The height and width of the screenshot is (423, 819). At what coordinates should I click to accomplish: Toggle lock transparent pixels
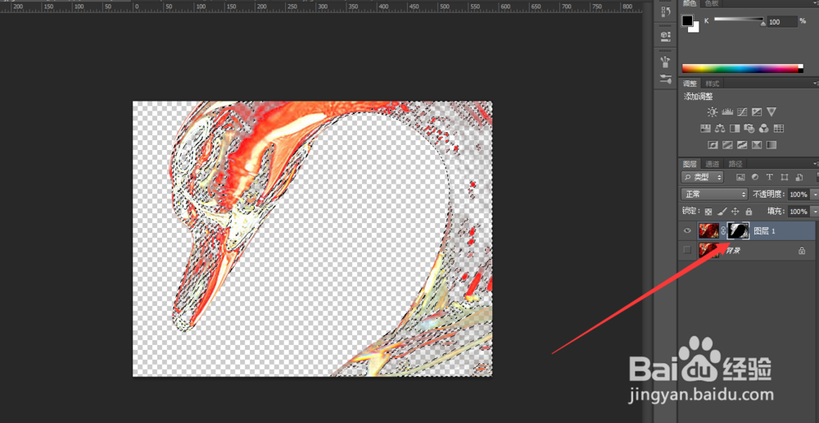pos(708,211)
